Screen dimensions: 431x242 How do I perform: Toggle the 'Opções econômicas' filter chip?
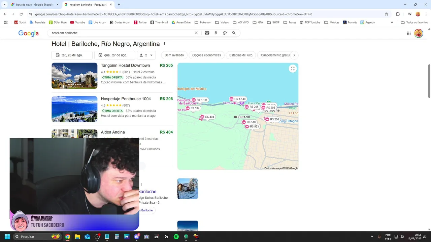point(206,55)
